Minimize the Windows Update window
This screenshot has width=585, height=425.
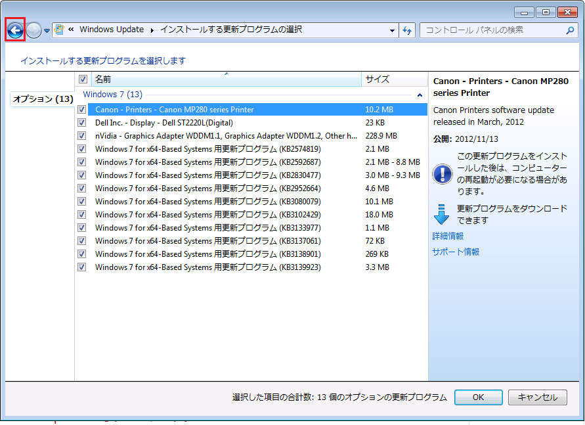pos(524,12)
